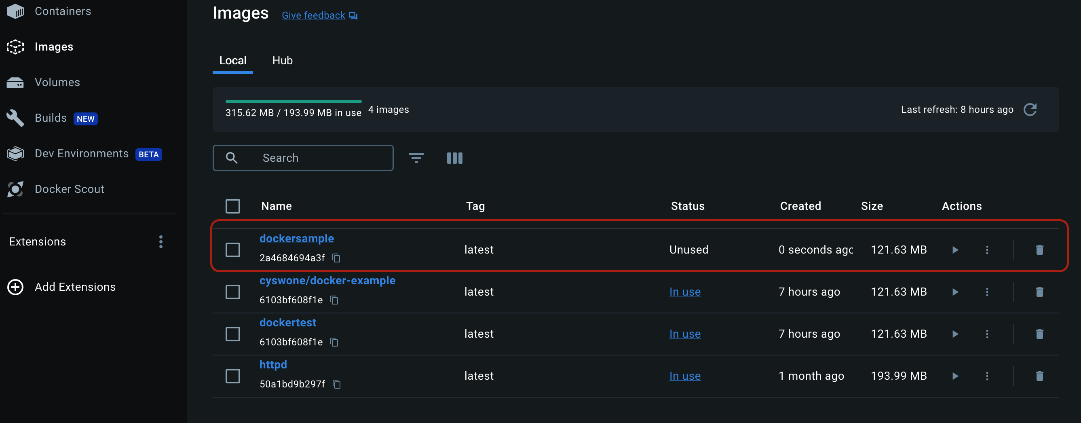Switch to the Local tab
Image resolution: width=1081 pixels, height=423 pixels.
pos(232,61)
